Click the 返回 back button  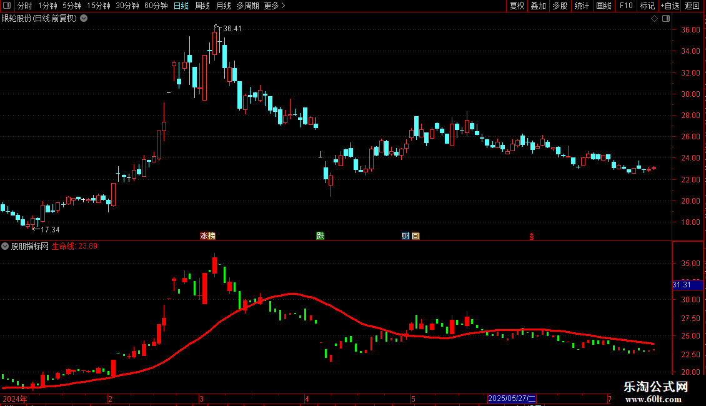(692, 6)
